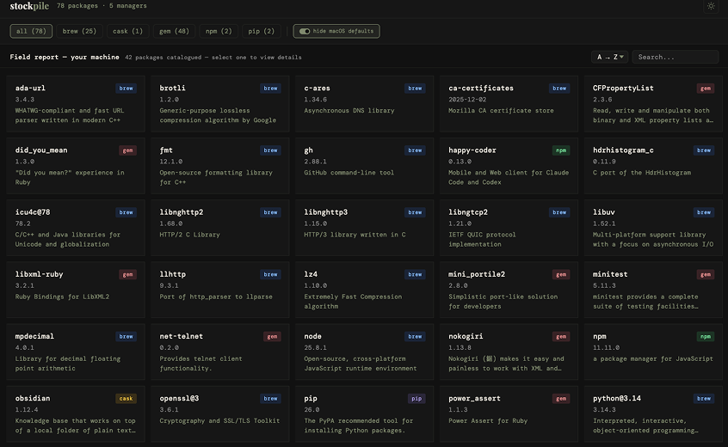Image resolution: width=728 pixels, height=447 pixels.
Task: Click the pip badge on pip card
Action: pos(416,399)
